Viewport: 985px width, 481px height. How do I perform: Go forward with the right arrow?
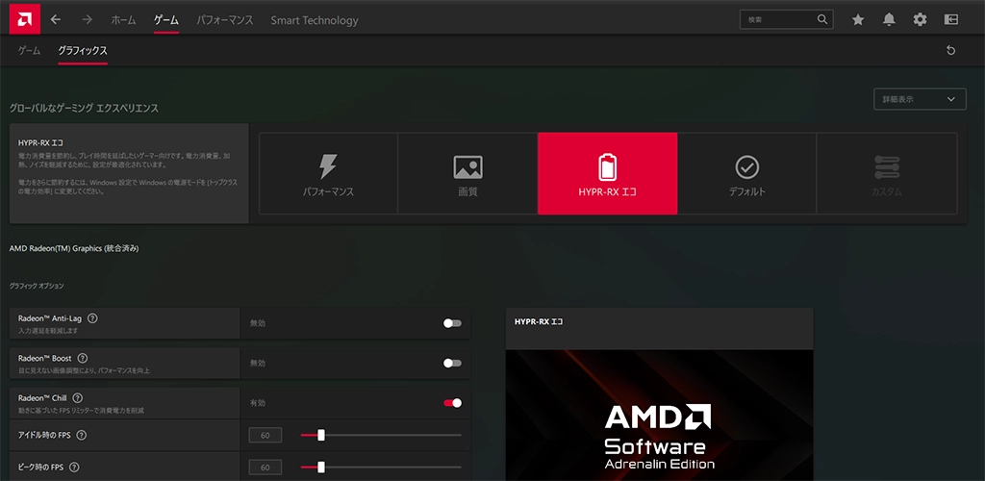point(88,19)
